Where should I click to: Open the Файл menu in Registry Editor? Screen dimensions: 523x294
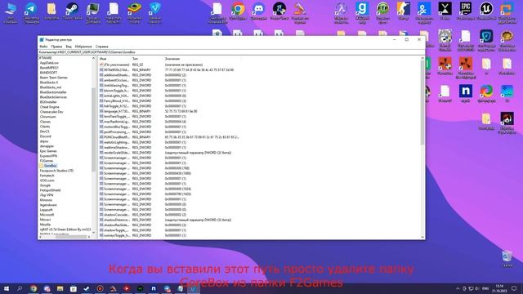tap(43, 47)
